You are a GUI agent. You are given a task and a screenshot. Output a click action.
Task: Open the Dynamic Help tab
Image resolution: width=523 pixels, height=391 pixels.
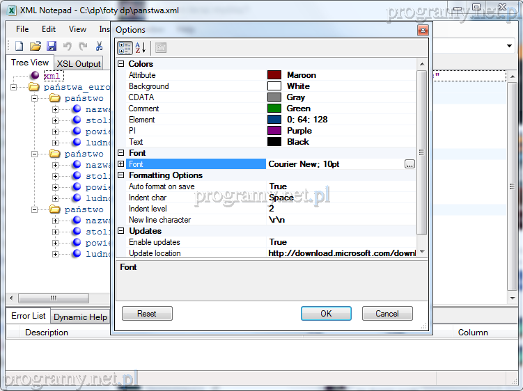(x=80, y=317)
